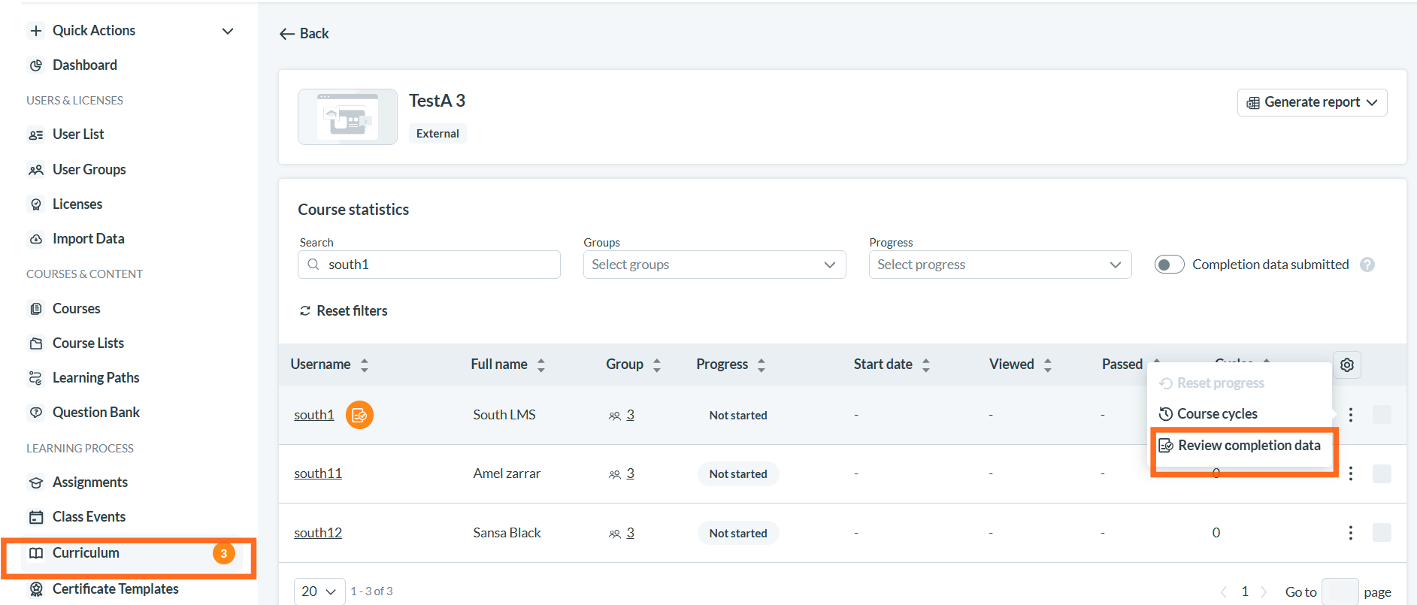Click the Assignments graduation cap icon

35,482
